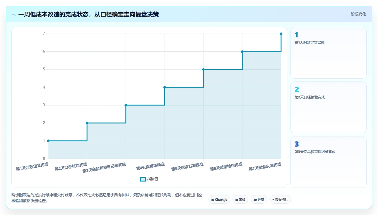Click data point at value 4 on chart
The image size is (378, 215).
165,87
